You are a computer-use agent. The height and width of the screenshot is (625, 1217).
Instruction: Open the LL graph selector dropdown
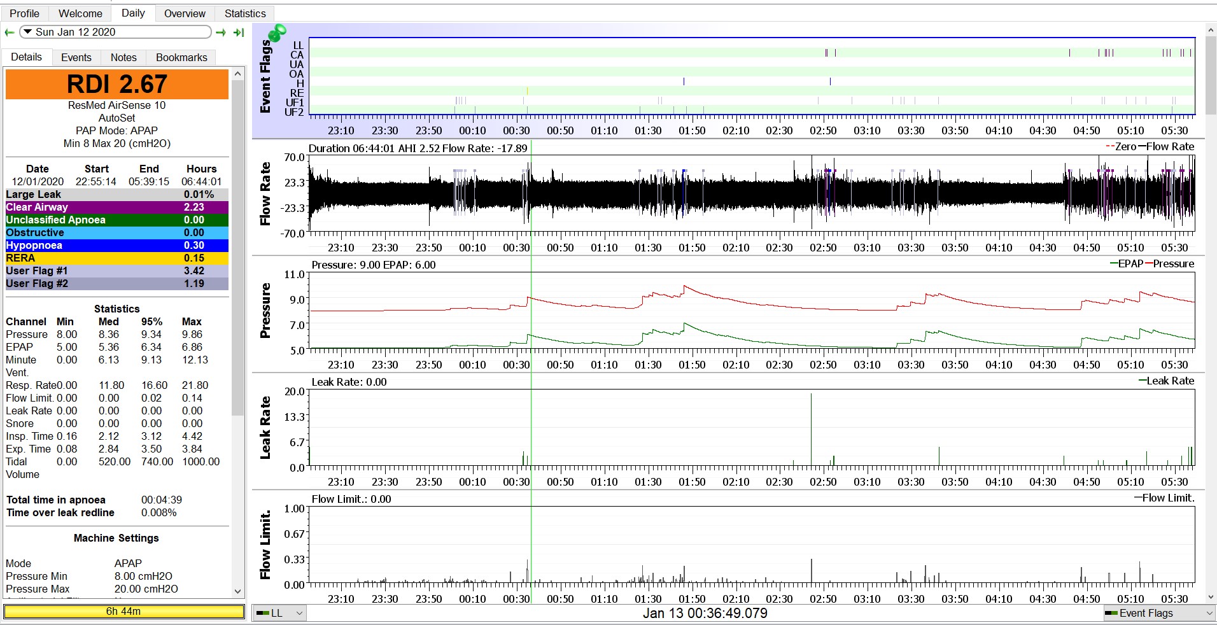(x=280, y=613)
